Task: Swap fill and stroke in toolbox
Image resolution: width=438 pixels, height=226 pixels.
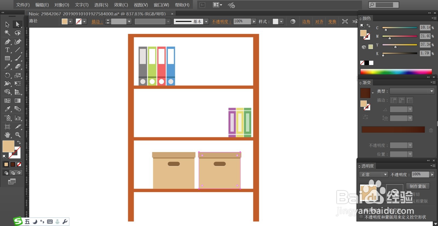Action: (x=19, y=142)
